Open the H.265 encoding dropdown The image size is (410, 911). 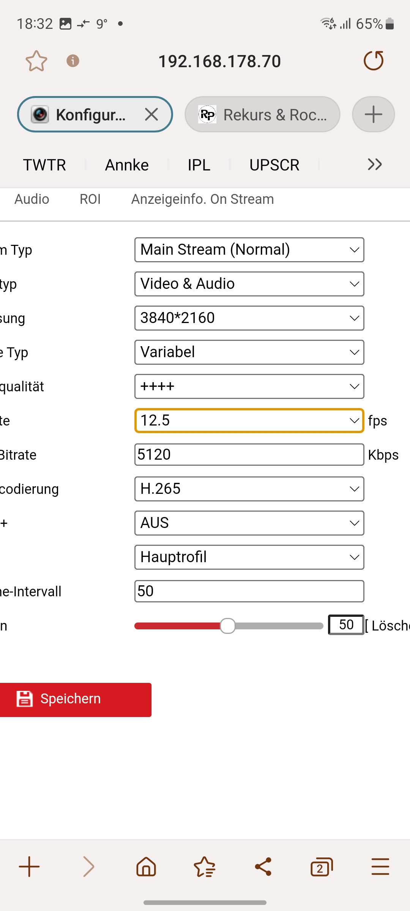point(249,489)
